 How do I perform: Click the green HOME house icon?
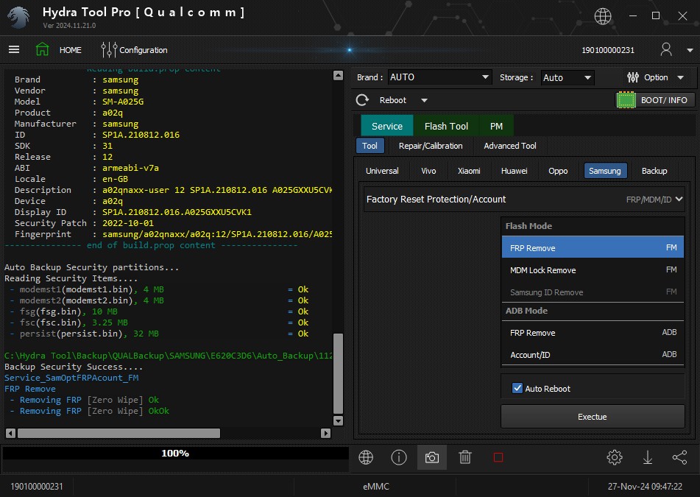tap(43, 49)
